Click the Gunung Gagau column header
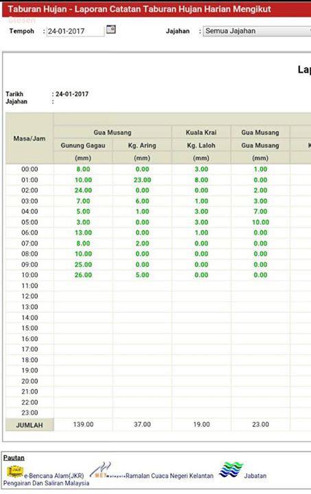Viewport: 311px width, 494px height. [83, 145]
